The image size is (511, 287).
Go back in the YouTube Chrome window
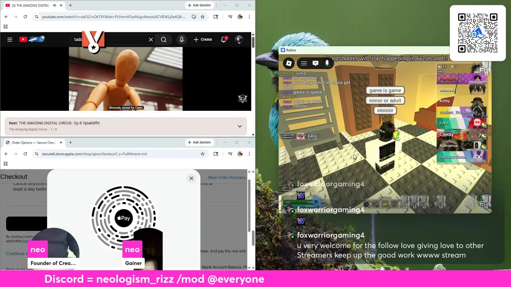(x=6, y=17)
